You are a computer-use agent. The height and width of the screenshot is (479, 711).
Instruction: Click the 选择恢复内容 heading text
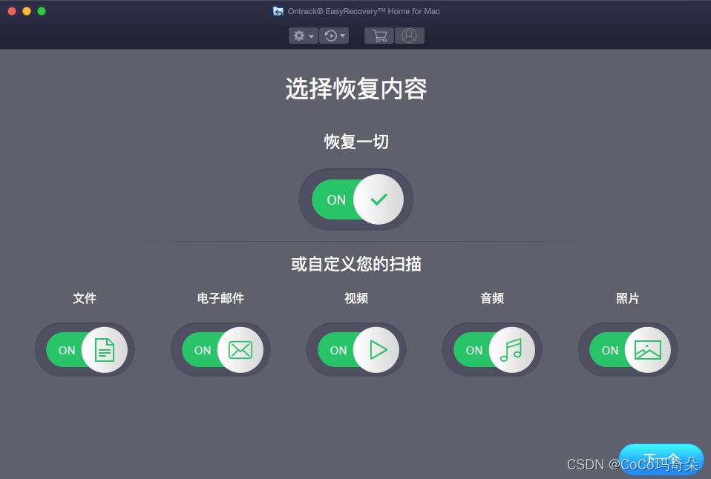[x=355, y=87]
